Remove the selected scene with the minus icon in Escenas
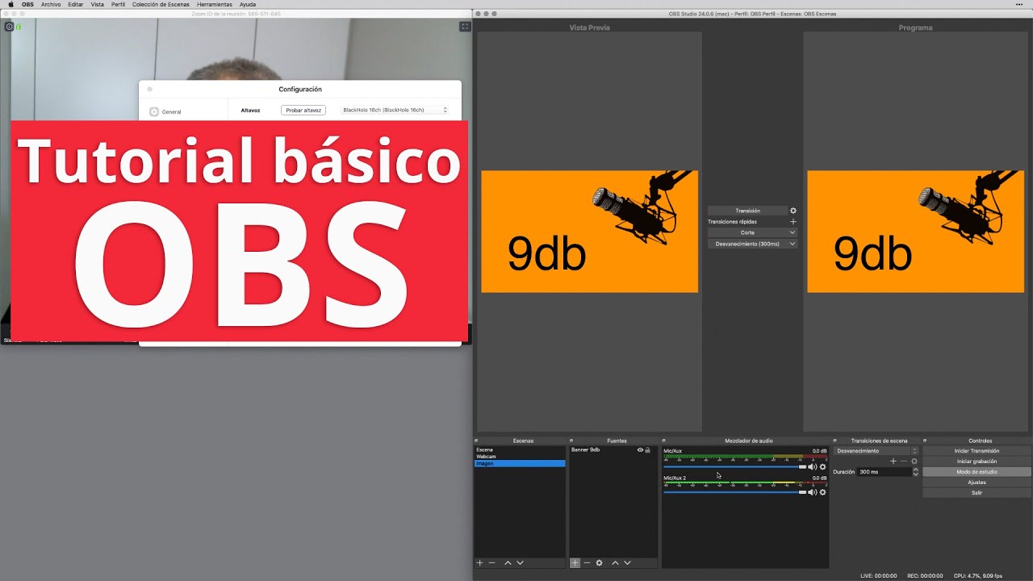 click(x=491, y=562)
